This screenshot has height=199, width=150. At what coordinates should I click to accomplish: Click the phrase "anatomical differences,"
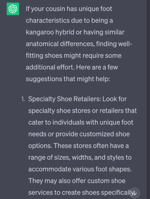click(x=60, y=44)
